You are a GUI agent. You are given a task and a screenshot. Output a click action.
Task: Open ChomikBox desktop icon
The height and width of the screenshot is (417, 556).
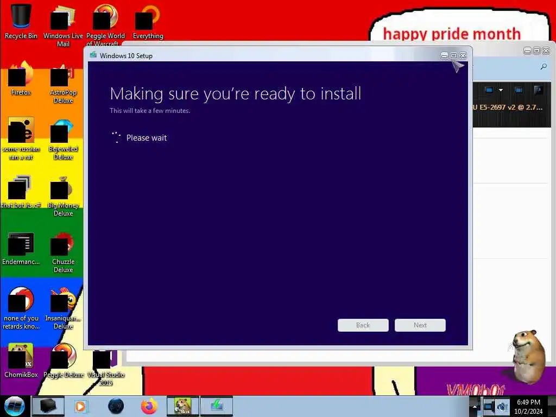[21, 361]
